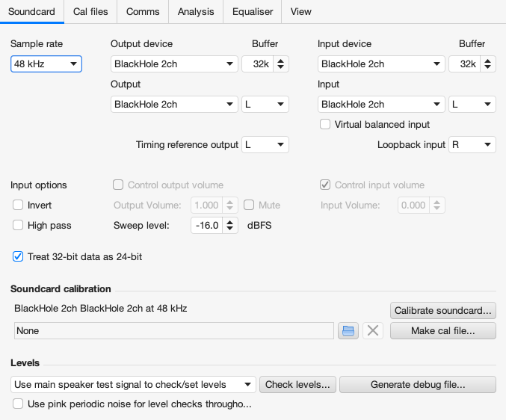Click the output buffer stepper arrows
Viewport: 506px width, 420px height.
(x=280, y=64)
